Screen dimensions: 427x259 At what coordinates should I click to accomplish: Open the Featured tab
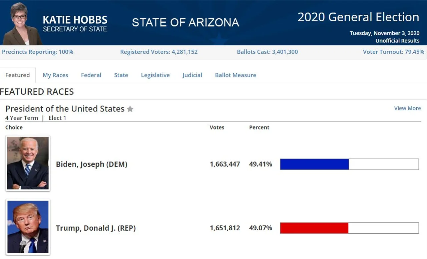[18, 75]
